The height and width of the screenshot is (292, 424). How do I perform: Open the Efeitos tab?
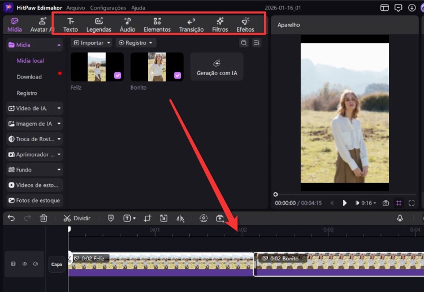coord(245,25)
